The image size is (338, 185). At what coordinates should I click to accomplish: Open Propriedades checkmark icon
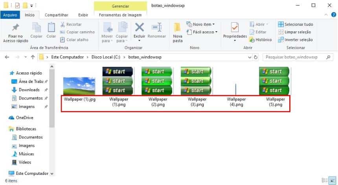tap(235, 27)
